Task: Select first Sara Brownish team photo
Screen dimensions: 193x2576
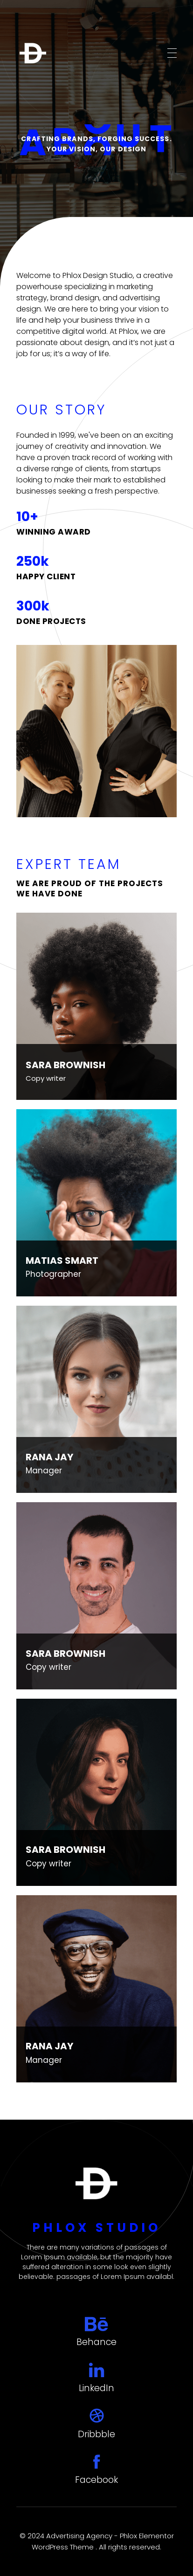Action: pyautogui.click(x=96, y=1006)
